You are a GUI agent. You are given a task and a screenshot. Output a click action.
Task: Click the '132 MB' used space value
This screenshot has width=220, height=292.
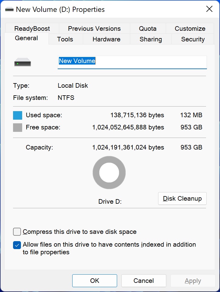click(x=191, y=115)
